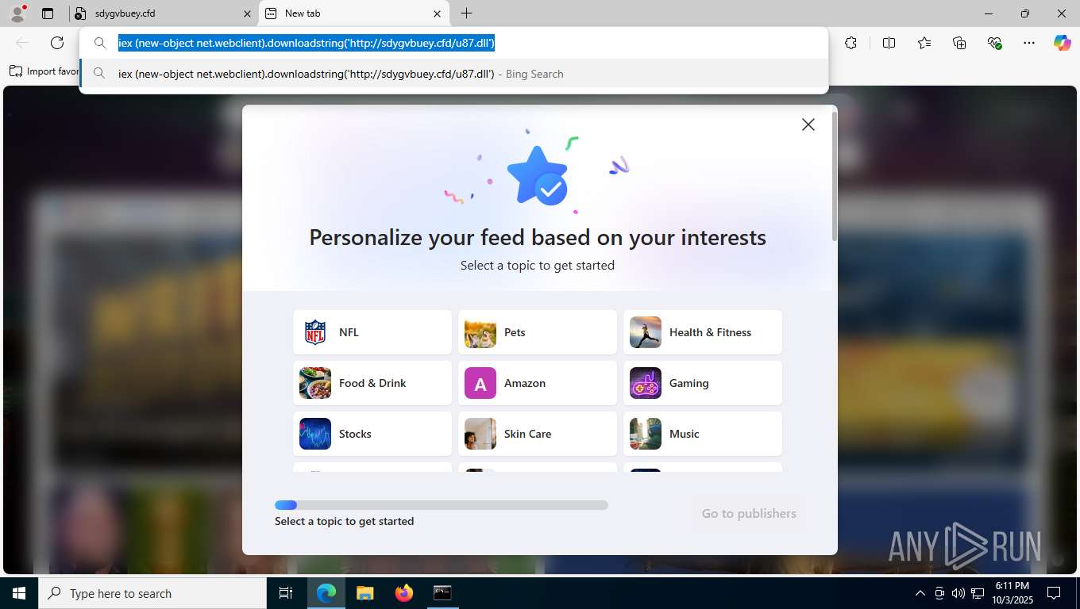The height and width of the screenshot is (609, 1080).
Task: Open the taskbar clock and date
Action: 1012,593
